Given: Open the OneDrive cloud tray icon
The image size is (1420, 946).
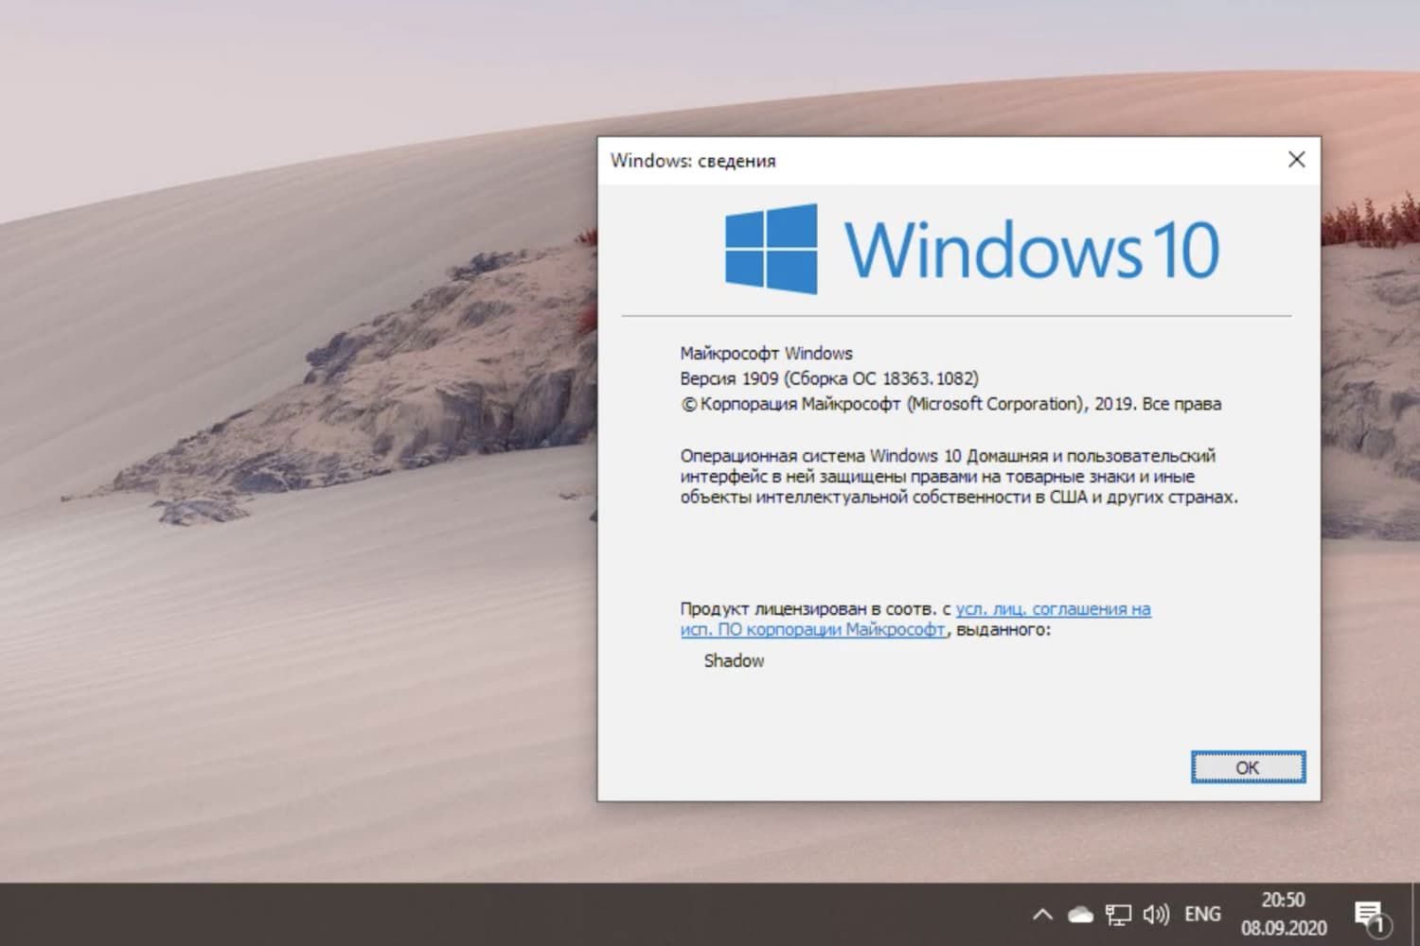Looking at the screenshot, I should pos(1080,914).
